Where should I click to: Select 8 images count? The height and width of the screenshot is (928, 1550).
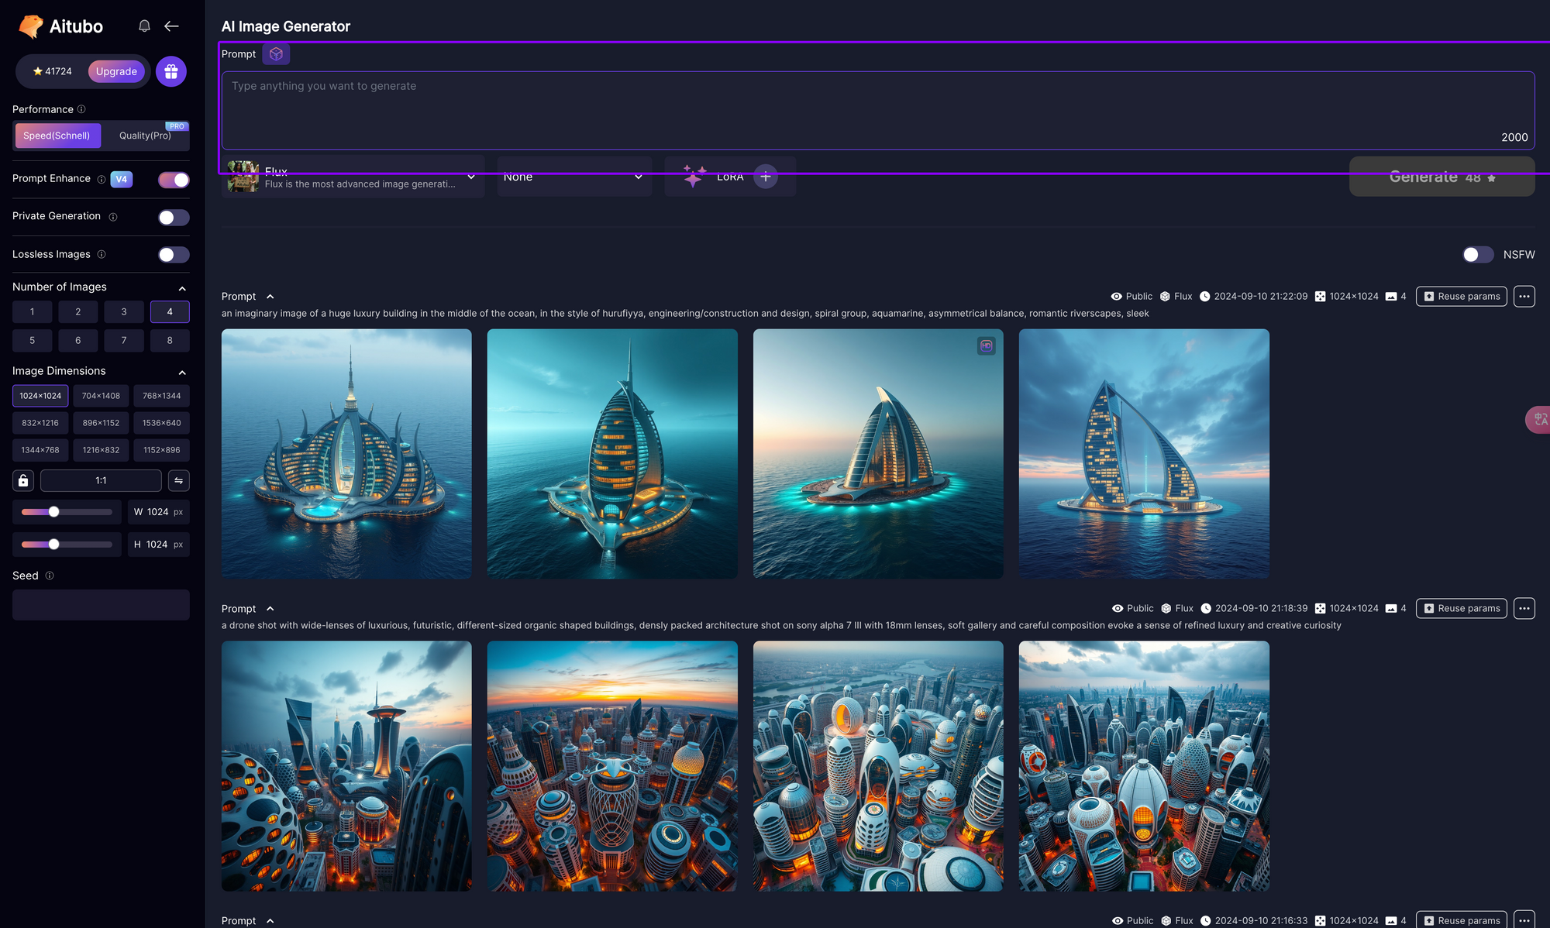170,340
